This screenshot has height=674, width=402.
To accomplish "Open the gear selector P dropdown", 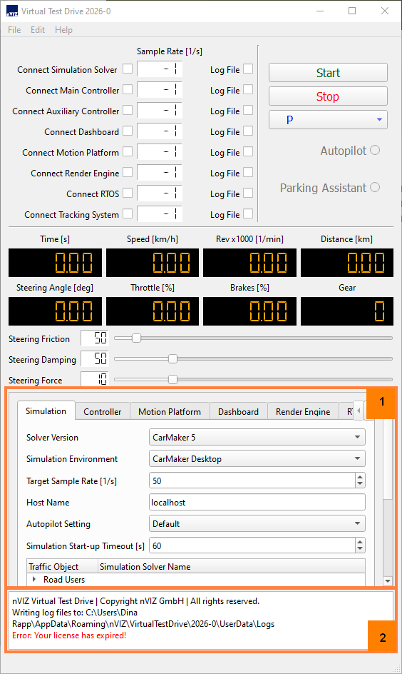I will pyautogui.click(x=328, y=119).
